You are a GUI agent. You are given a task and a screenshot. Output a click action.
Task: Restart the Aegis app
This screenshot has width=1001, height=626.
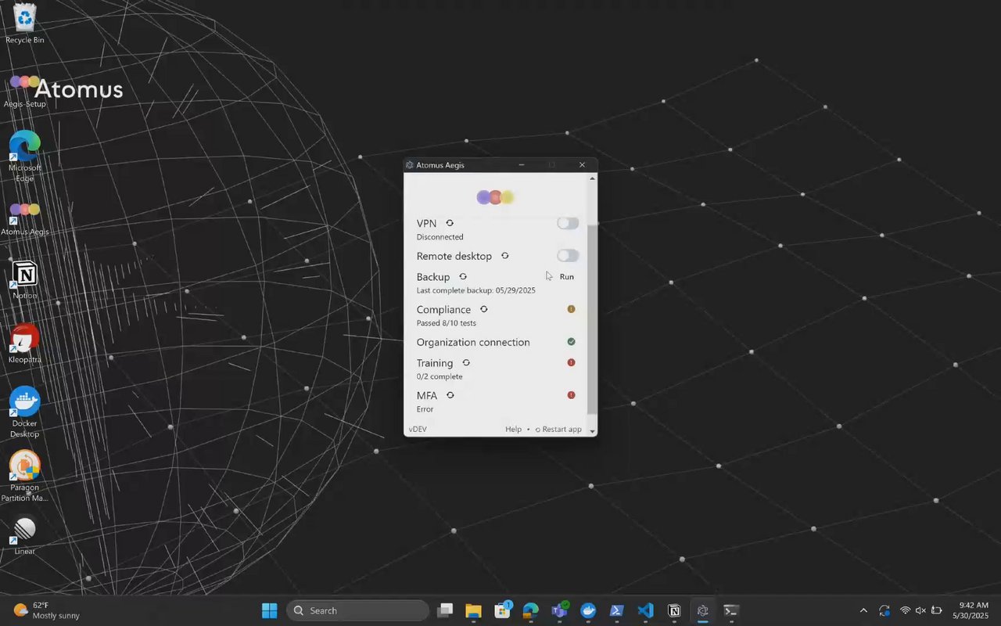pyautogui.click(x=558, y=429)
